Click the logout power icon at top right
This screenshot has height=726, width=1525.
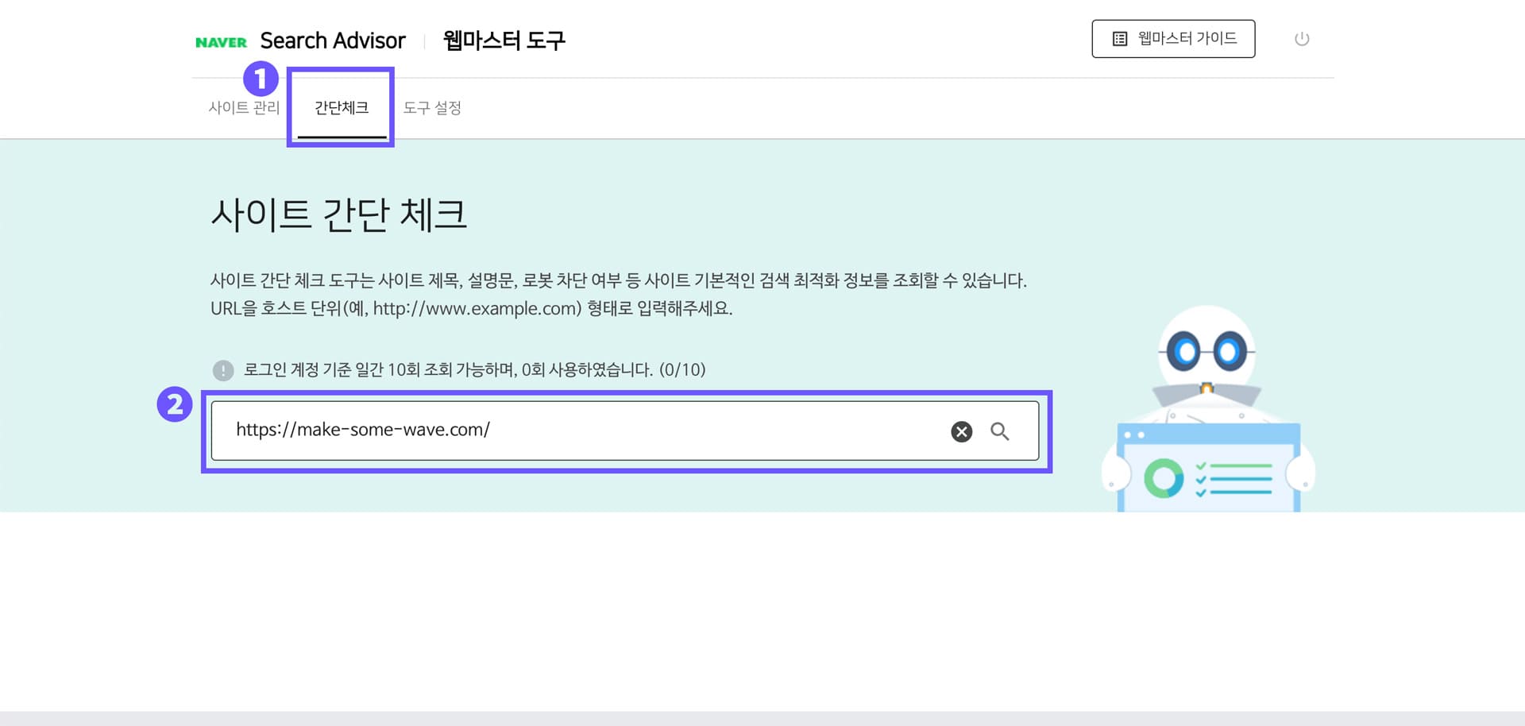point(1302,37)
